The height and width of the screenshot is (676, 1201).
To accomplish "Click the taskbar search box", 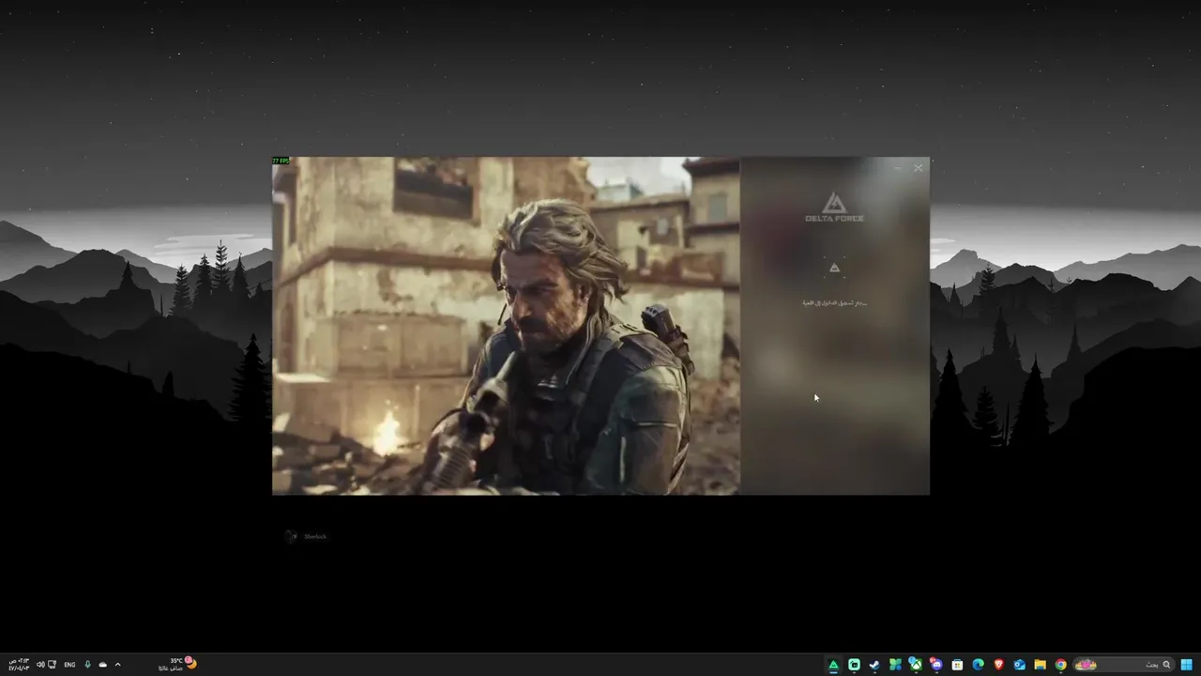I will click(x=1124, y=665).
